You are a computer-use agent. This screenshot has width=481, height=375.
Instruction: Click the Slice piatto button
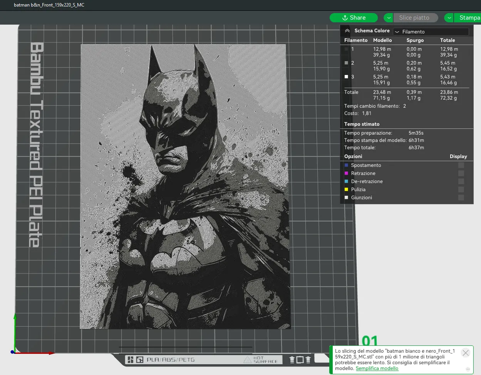[x=416, y=18]
